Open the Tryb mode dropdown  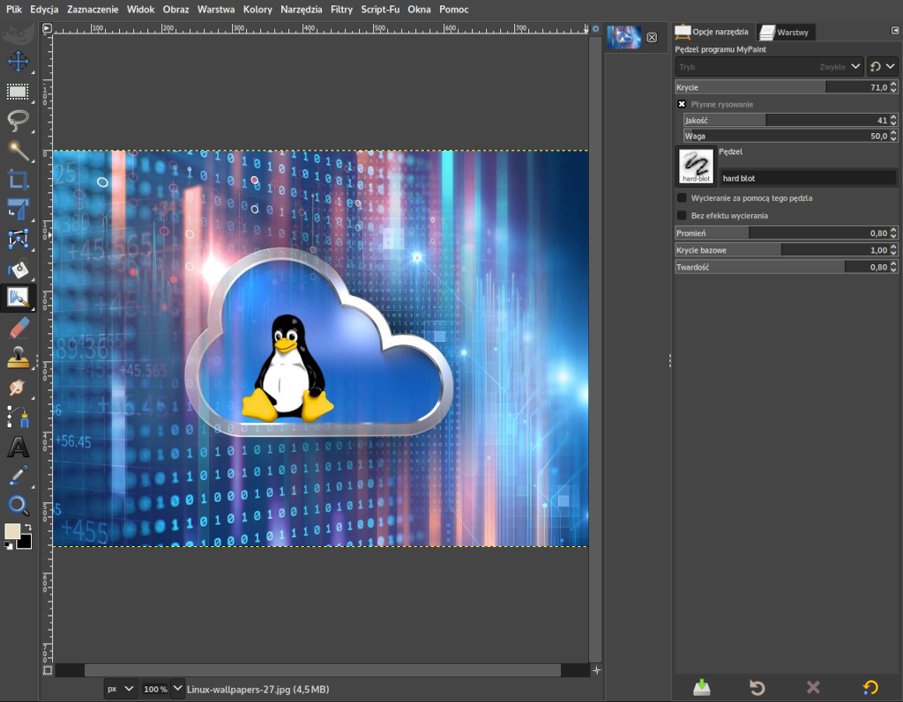(x=769, y=67)
